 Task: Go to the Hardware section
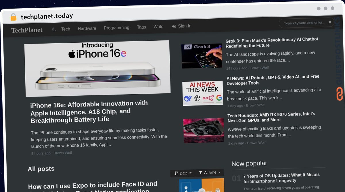pos(87,28)
